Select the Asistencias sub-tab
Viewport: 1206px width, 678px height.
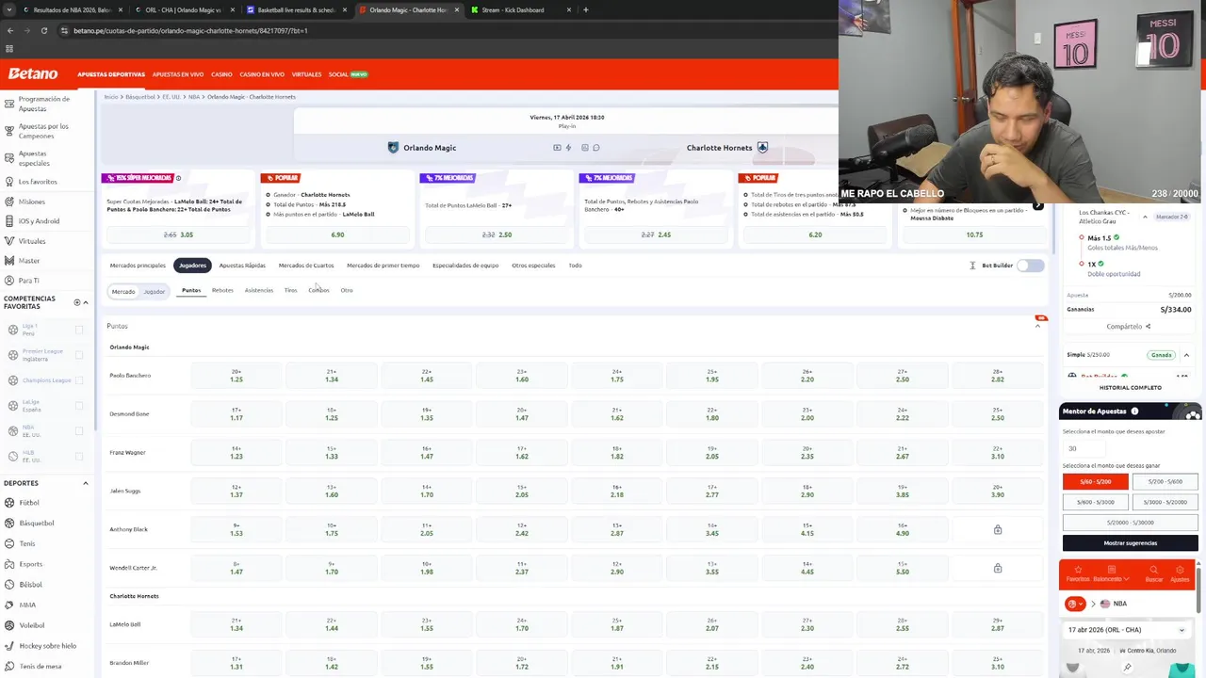259,290
